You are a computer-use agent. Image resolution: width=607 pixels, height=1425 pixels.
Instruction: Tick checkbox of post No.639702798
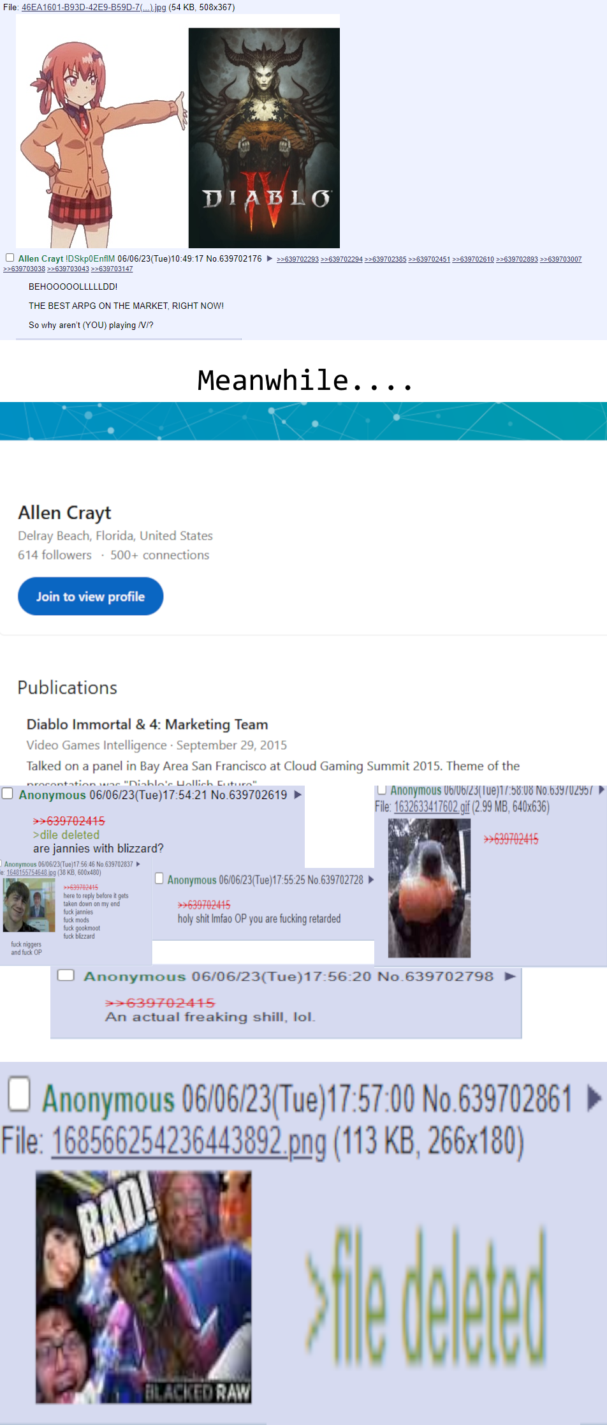pos(66,975)
